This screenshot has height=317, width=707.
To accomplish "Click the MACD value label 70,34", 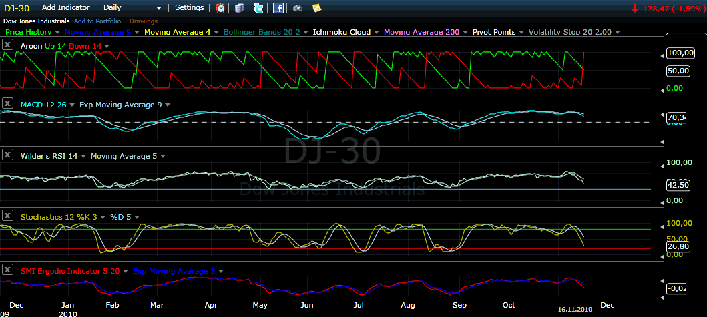I will (677, 117).
